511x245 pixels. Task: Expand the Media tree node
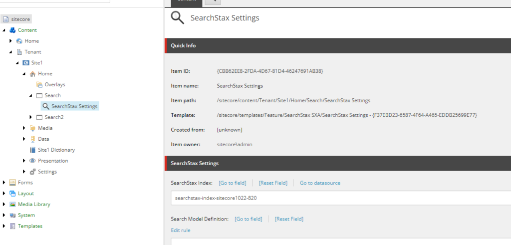[24, 128]
